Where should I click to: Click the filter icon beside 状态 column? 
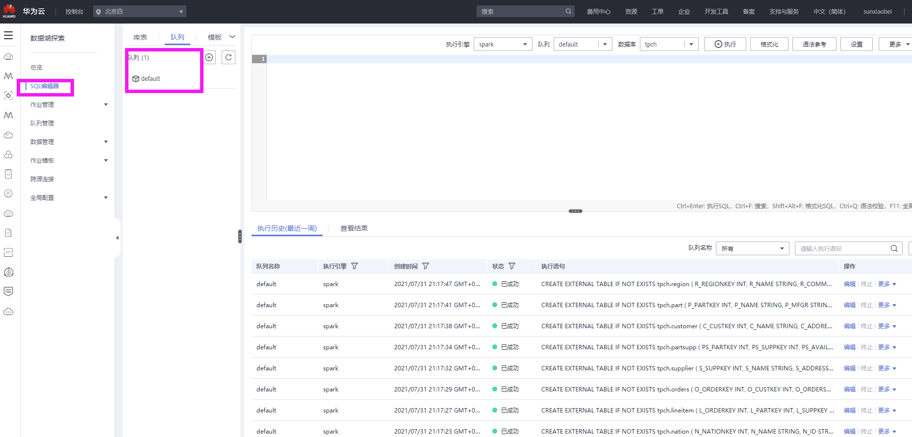[x=512, y=266]
